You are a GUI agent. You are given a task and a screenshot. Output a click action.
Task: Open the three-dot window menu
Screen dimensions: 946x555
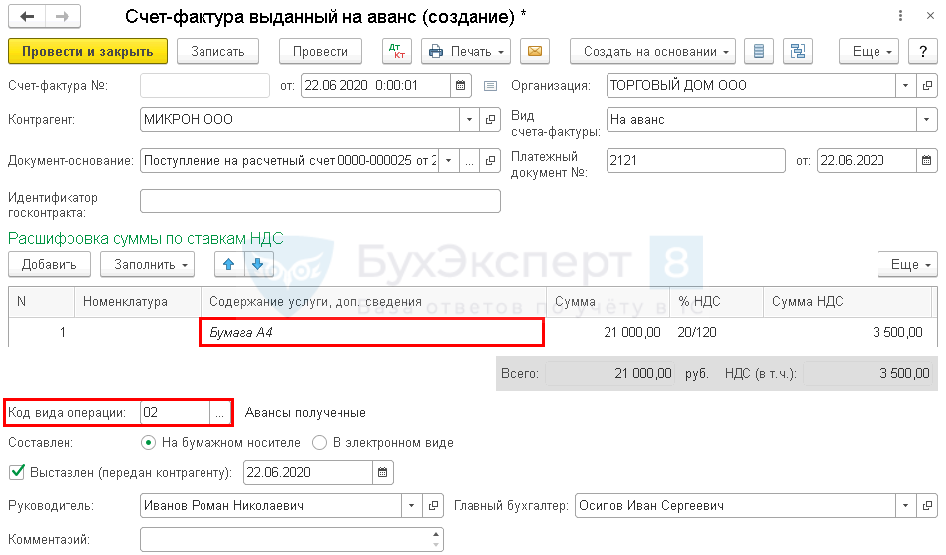[x=900, y=16]
